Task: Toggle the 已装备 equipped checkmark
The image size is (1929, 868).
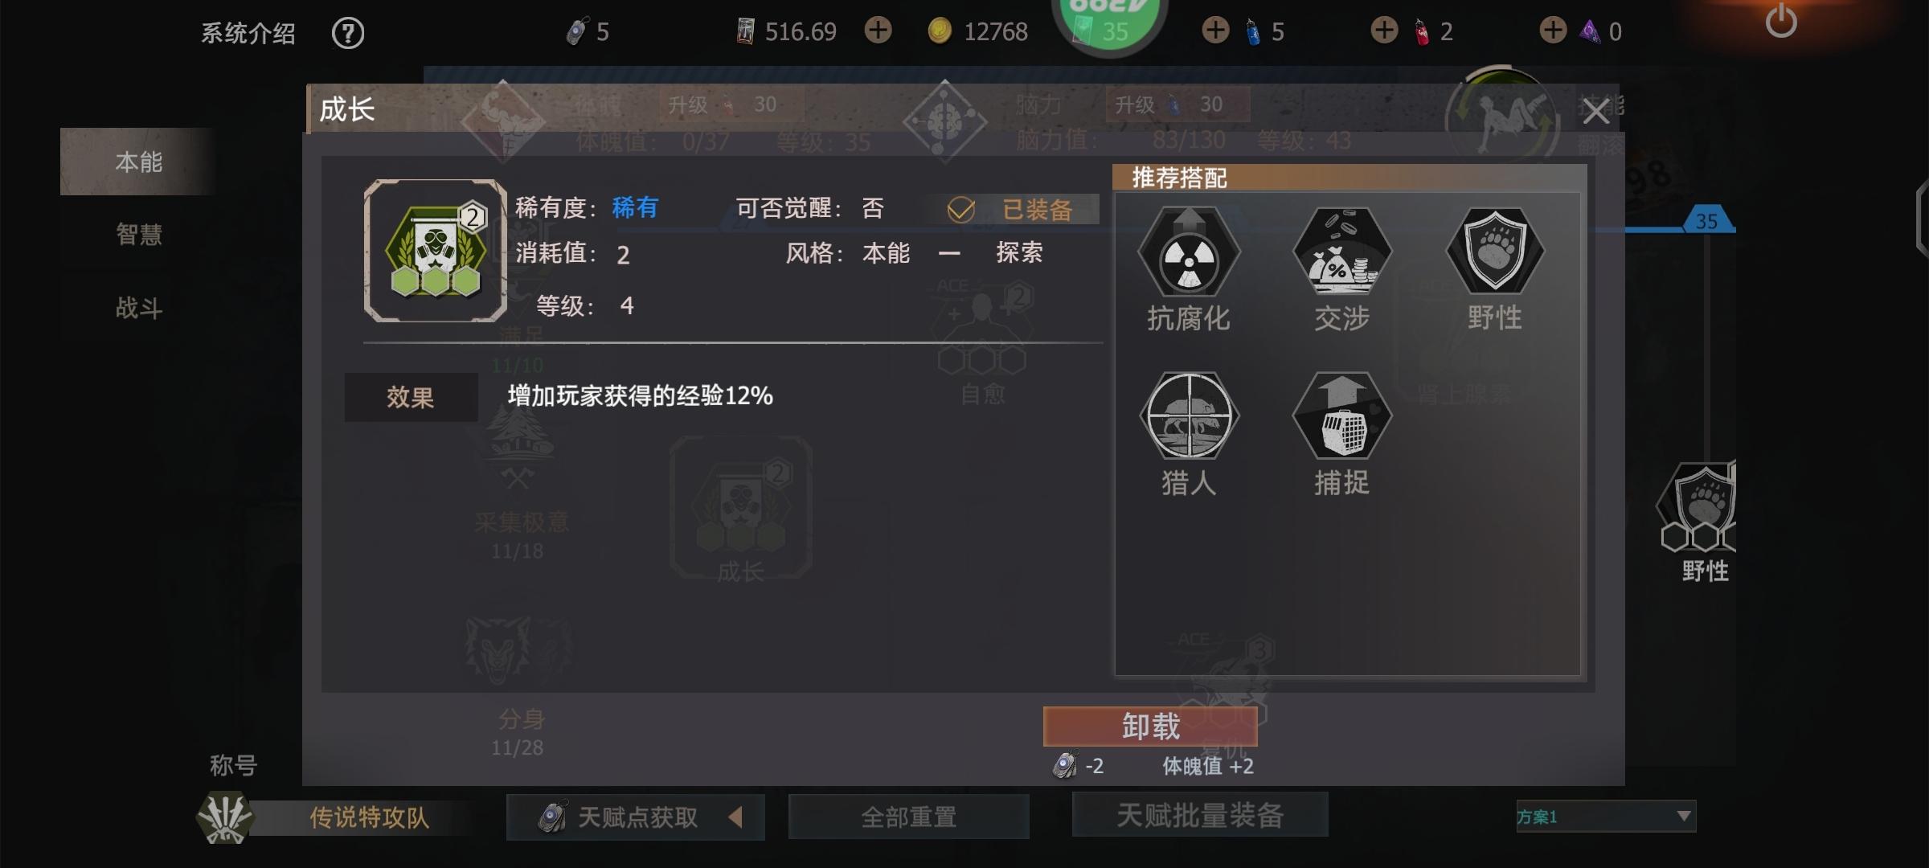Action: [960, 211]
